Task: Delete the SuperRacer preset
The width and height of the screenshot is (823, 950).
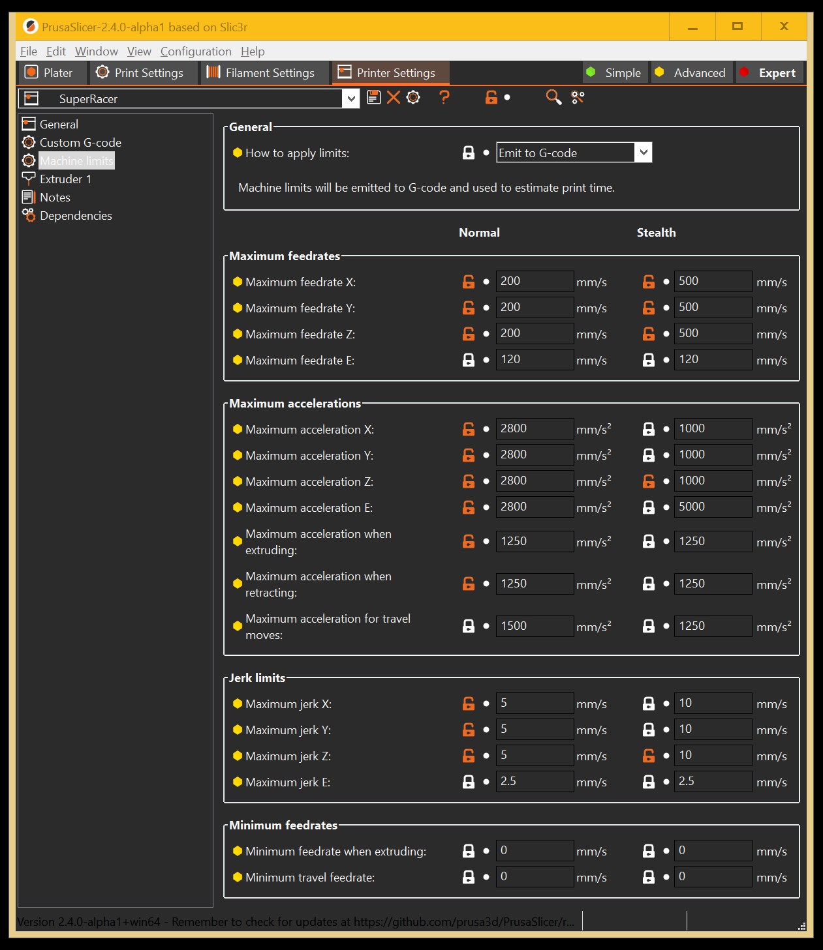Action: tap(394, 98)
